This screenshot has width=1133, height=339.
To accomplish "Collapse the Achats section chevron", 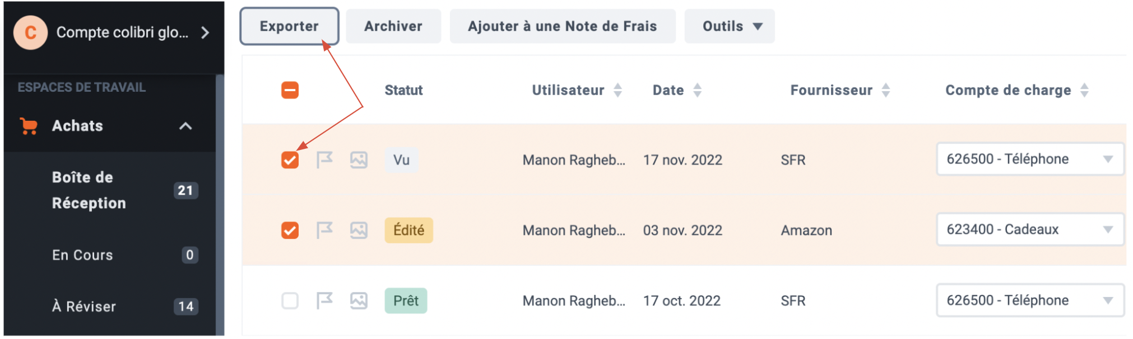I will [x=185, y=126].
